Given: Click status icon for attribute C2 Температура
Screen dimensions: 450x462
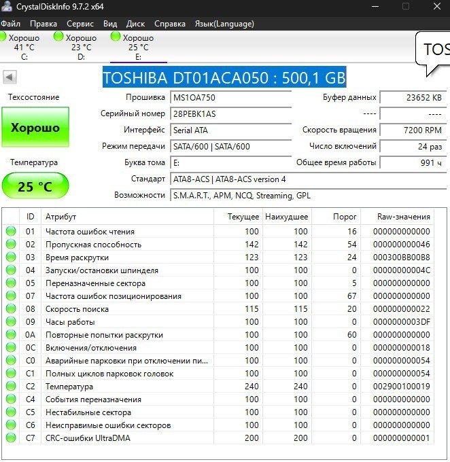Looking at the screenshot, I should click(x=11, y=387).
